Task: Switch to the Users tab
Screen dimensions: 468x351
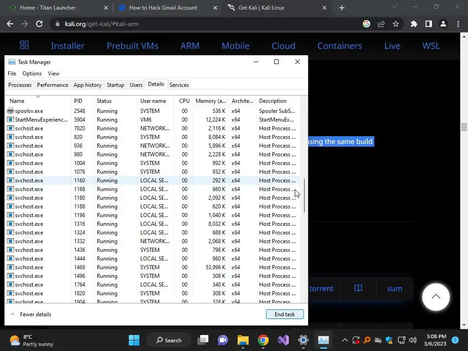Action: point(136,85)
